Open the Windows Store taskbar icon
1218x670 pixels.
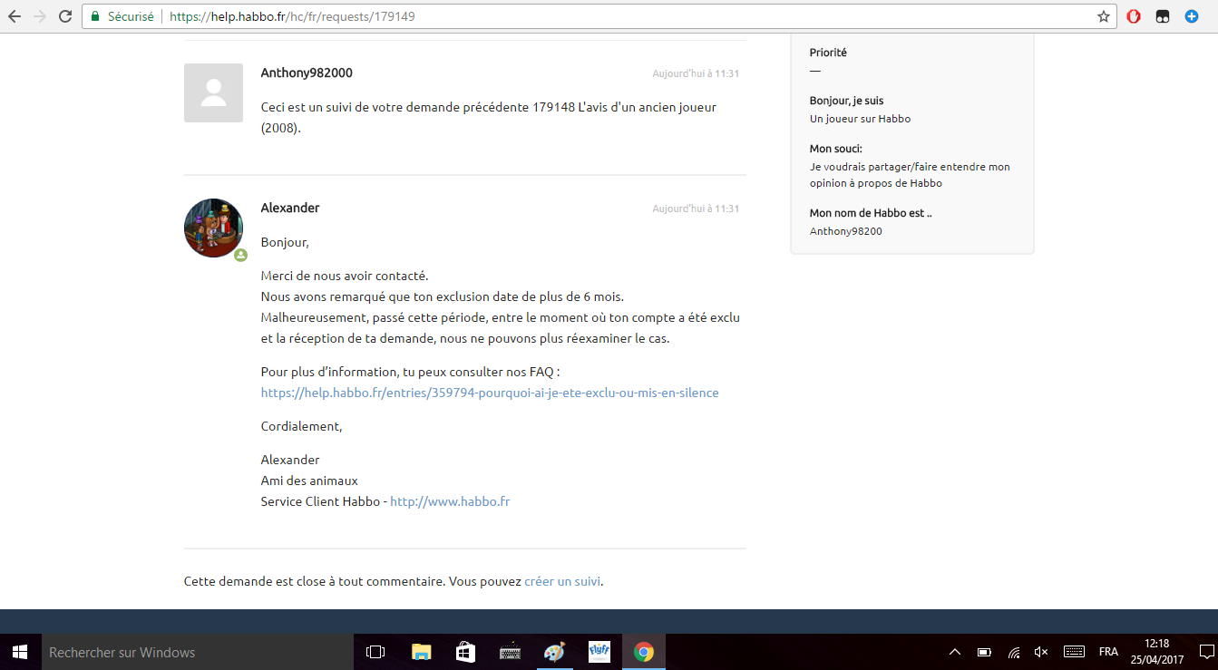pyautogui.click(x=465, y=652)
